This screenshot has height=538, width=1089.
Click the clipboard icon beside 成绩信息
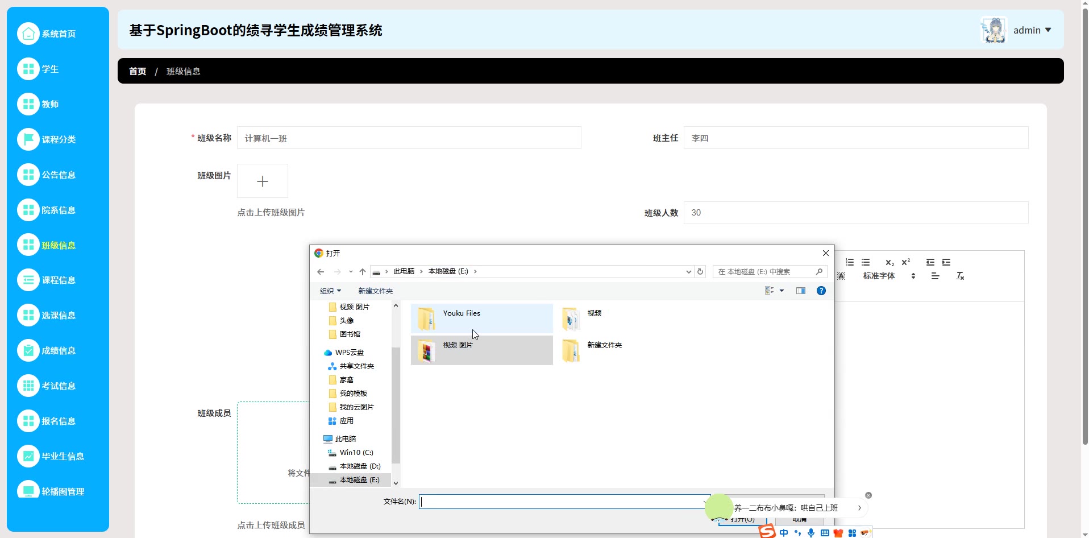click(28, 350)
